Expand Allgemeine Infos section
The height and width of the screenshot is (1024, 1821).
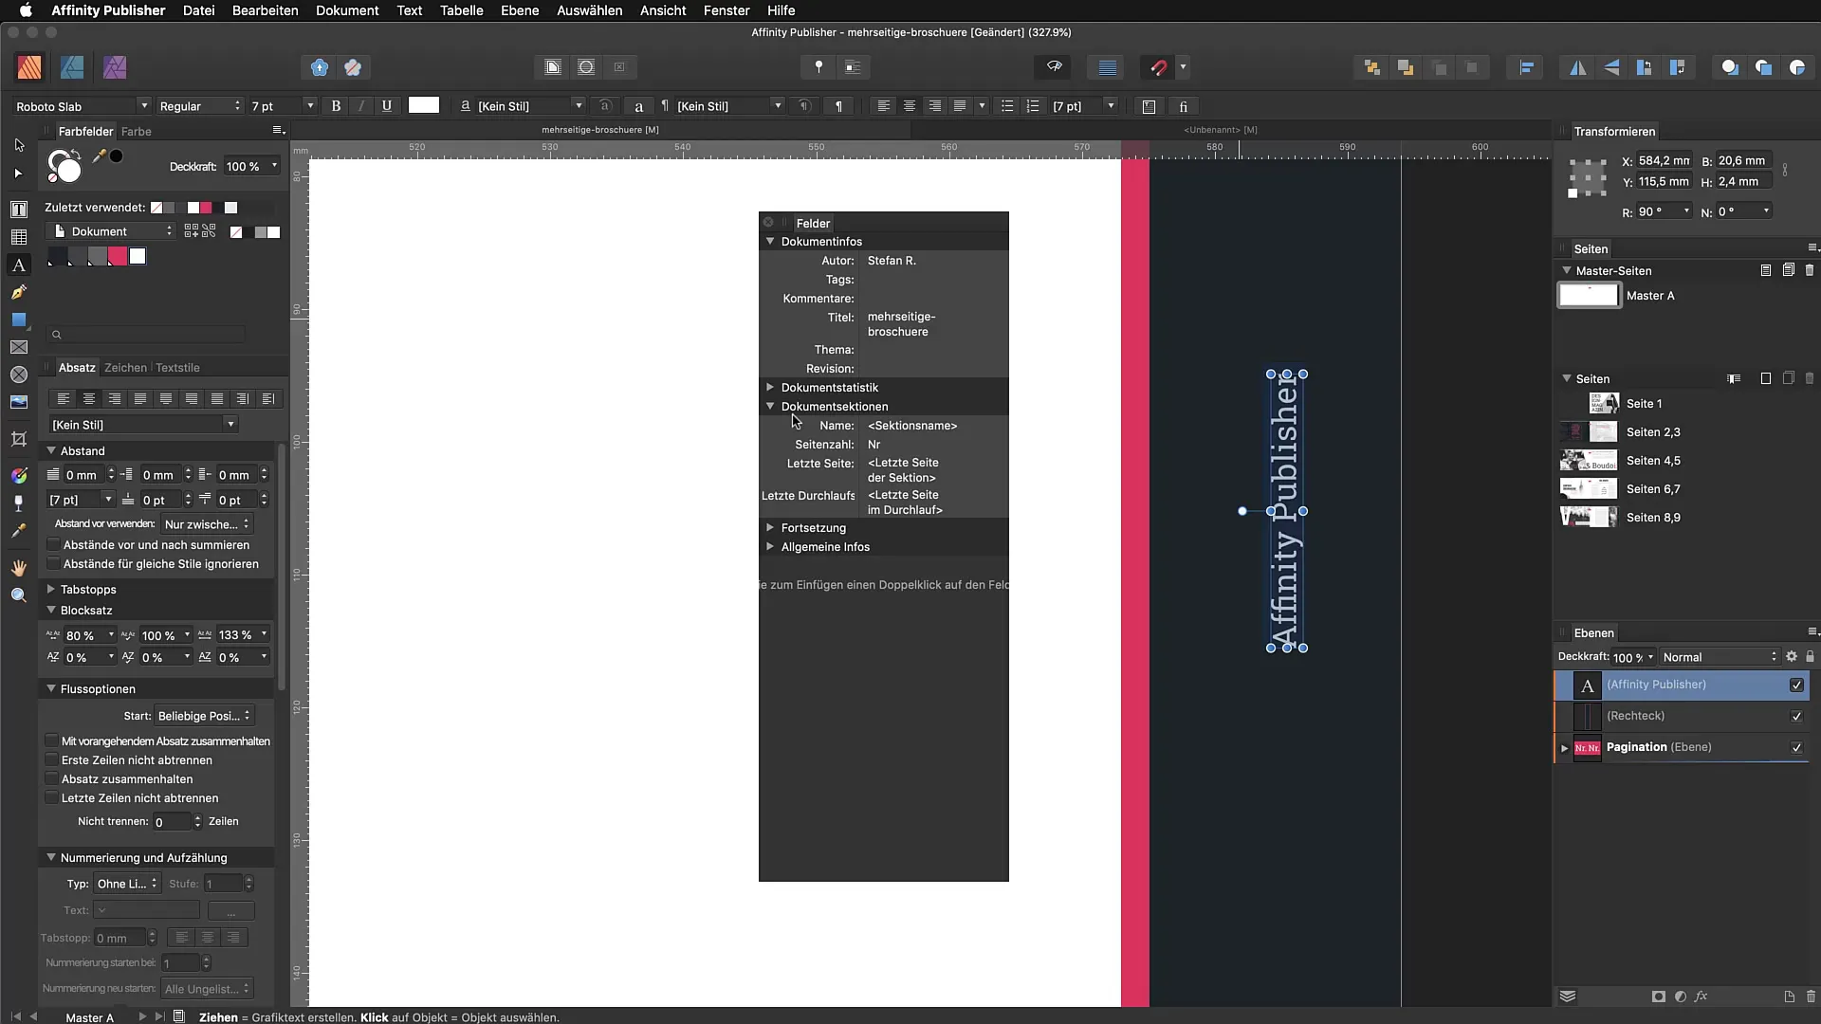pyautogui.click(x=770, y=546)
